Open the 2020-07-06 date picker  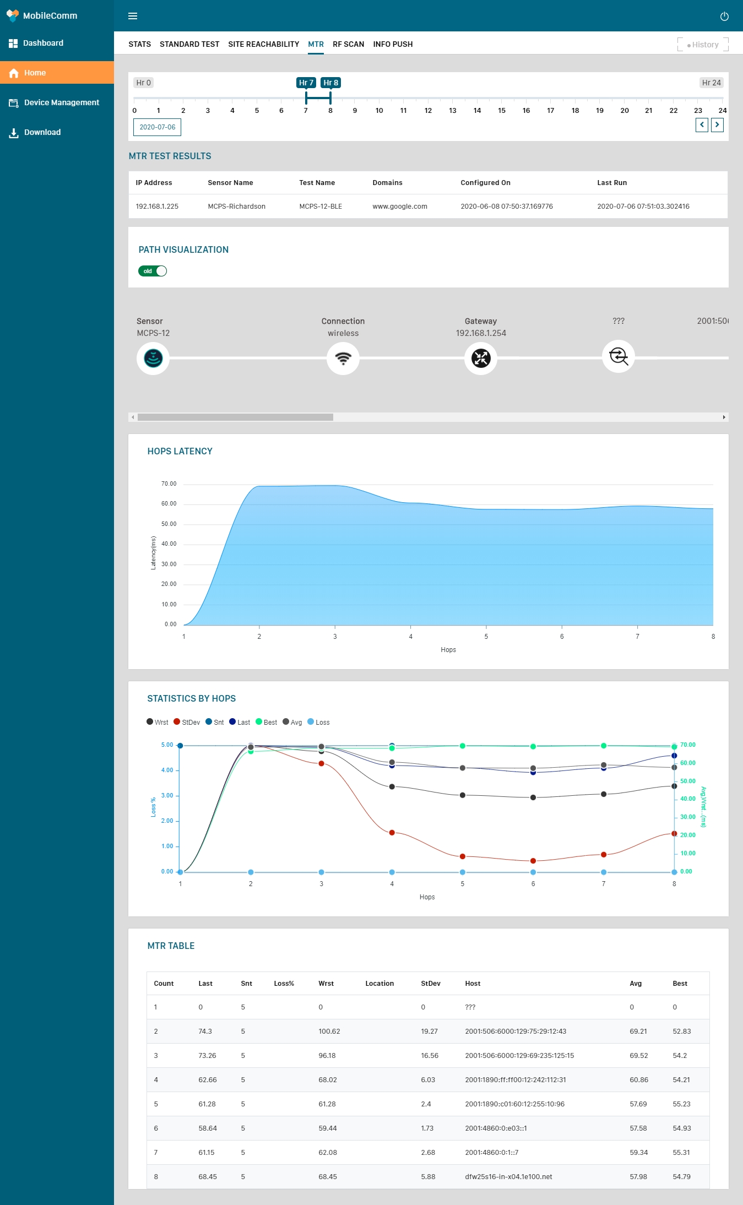tap(157, 127)
